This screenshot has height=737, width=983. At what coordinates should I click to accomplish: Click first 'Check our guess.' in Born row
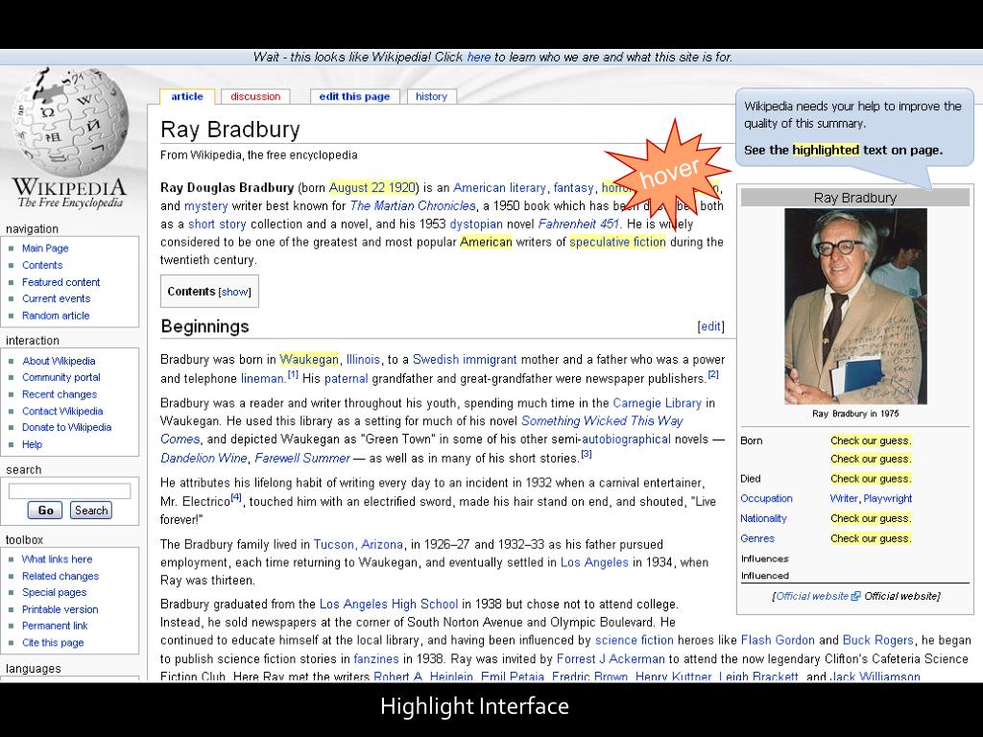click(x=871, y=440)
